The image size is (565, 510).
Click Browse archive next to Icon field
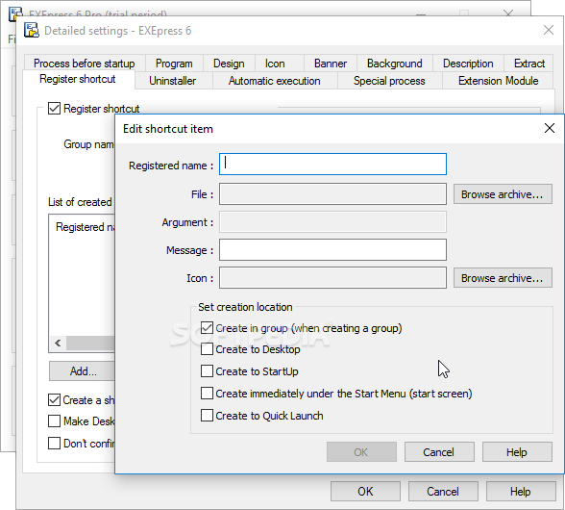pos(503,278)
